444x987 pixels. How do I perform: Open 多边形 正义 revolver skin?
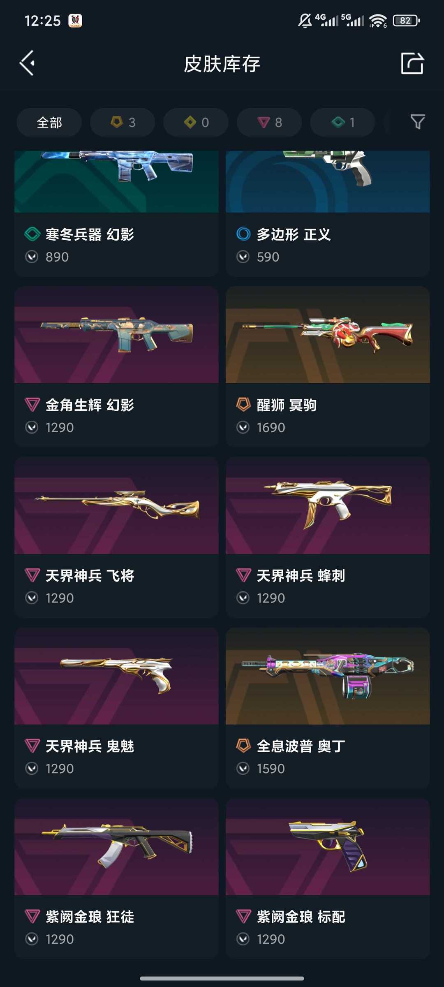[328, 213]
